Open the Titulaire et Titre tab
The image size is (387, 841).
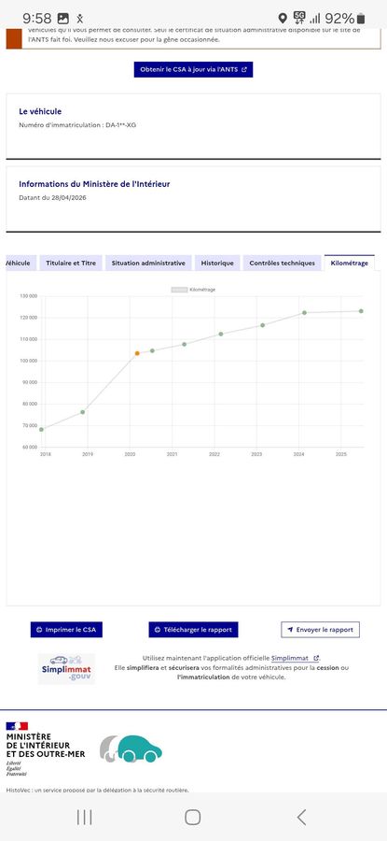coord(71,263)
